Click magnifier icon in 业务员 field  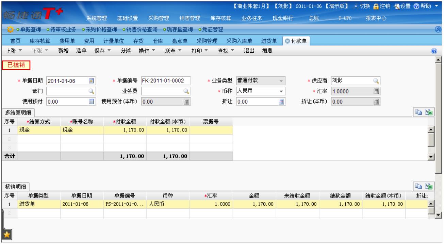(186, 91)
